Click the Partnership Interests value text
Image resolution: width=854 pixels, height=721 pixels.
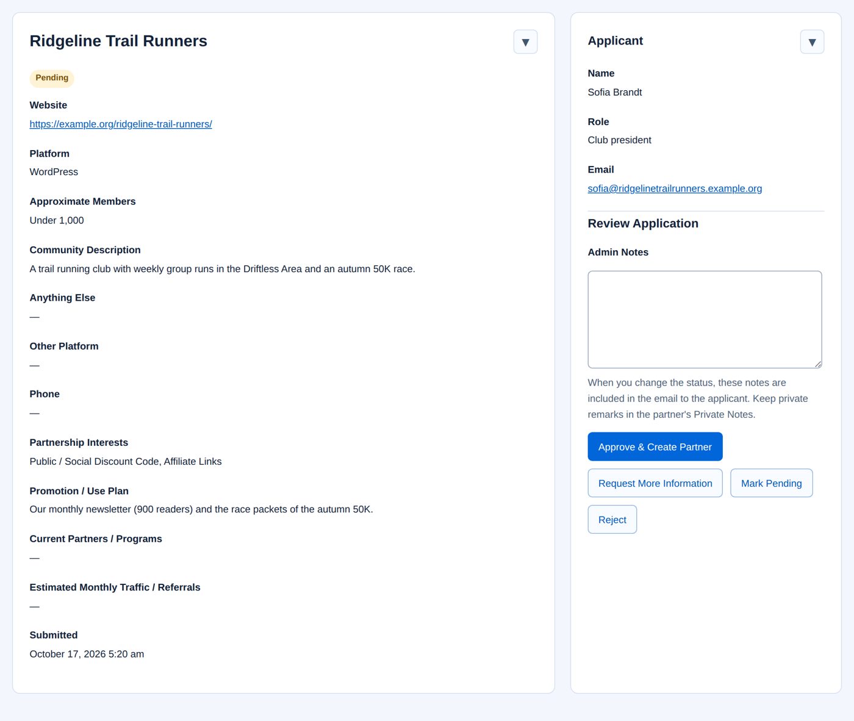(x=126, y=462)
